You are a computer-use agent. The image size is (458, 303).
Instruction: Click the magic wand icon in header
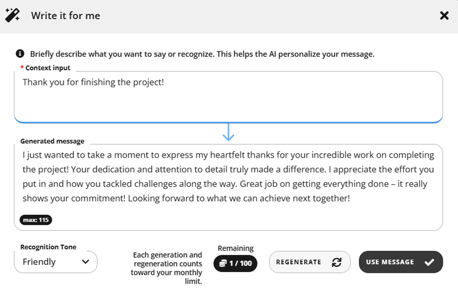pos(12,15)
